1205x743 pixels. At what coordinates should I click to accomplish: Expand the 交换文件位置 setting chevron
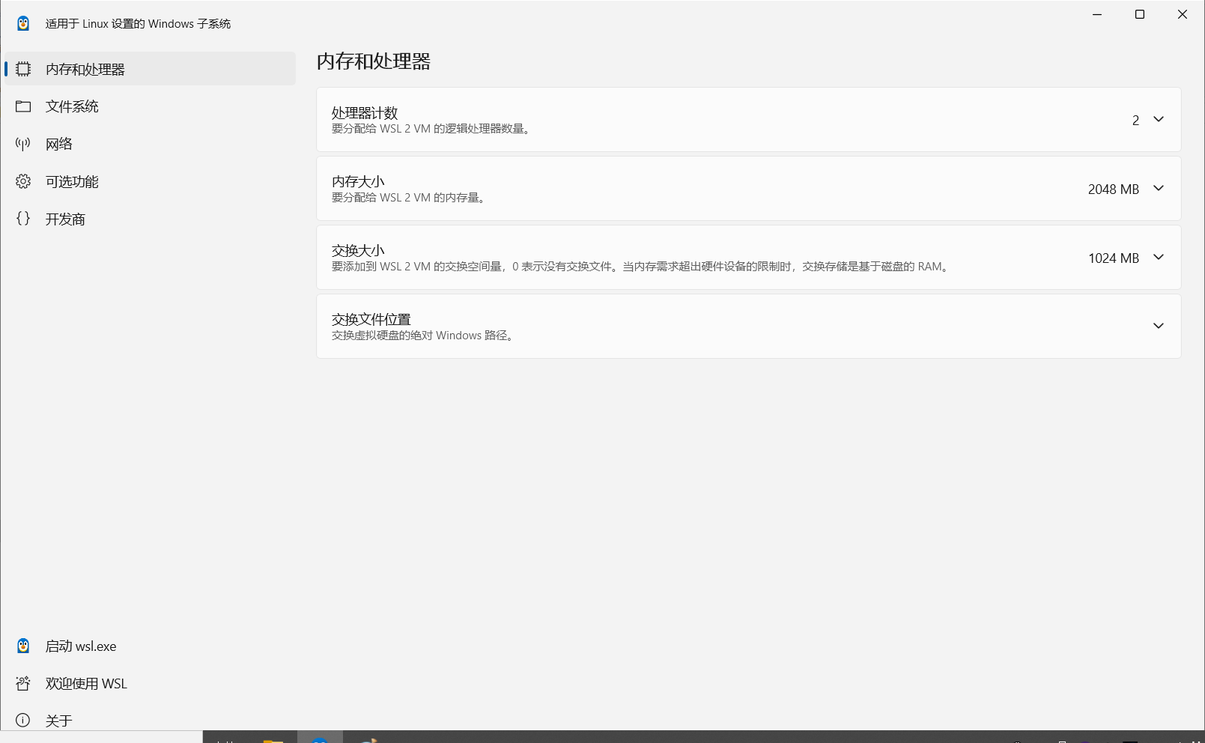coord(1159,326)
